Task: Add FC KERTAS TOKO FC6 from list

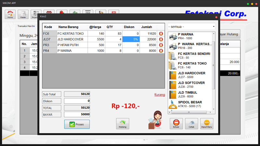Action: (x=190, y=65)
